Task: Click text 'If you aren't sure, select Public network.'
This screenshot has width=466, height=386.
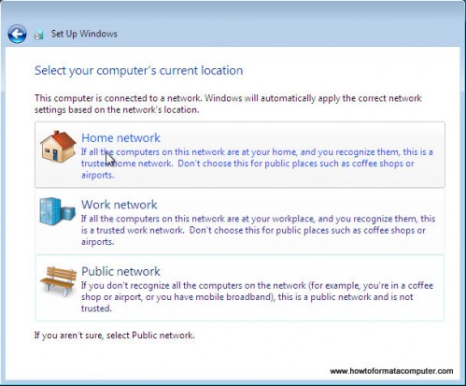Action: 115,336
